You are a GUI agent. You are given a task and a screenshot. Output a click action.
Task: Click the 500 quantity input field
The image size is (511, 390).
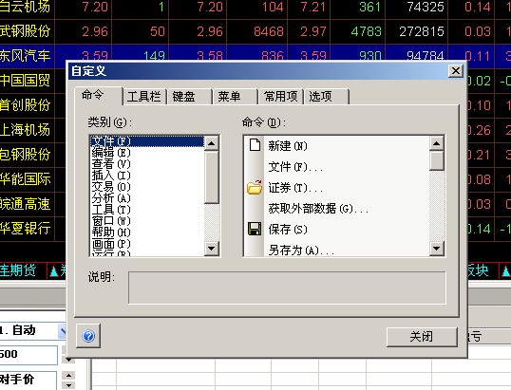[x=28, y=354]
